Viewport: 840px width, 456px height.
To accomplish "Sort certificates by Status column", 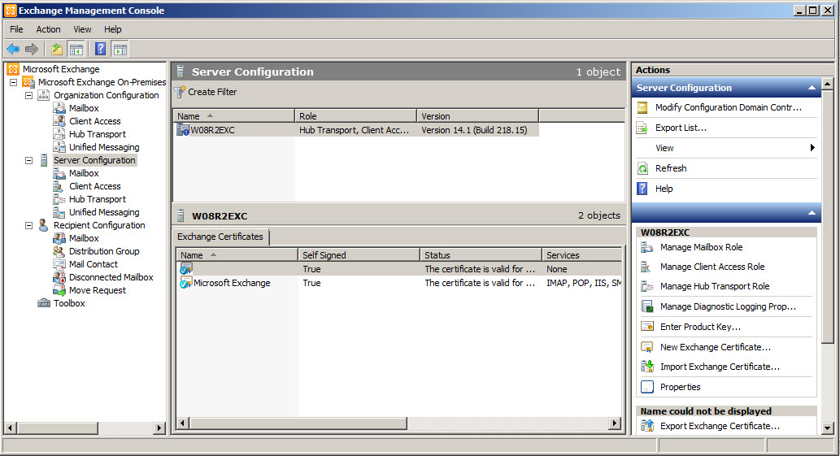I will (481, 255).
